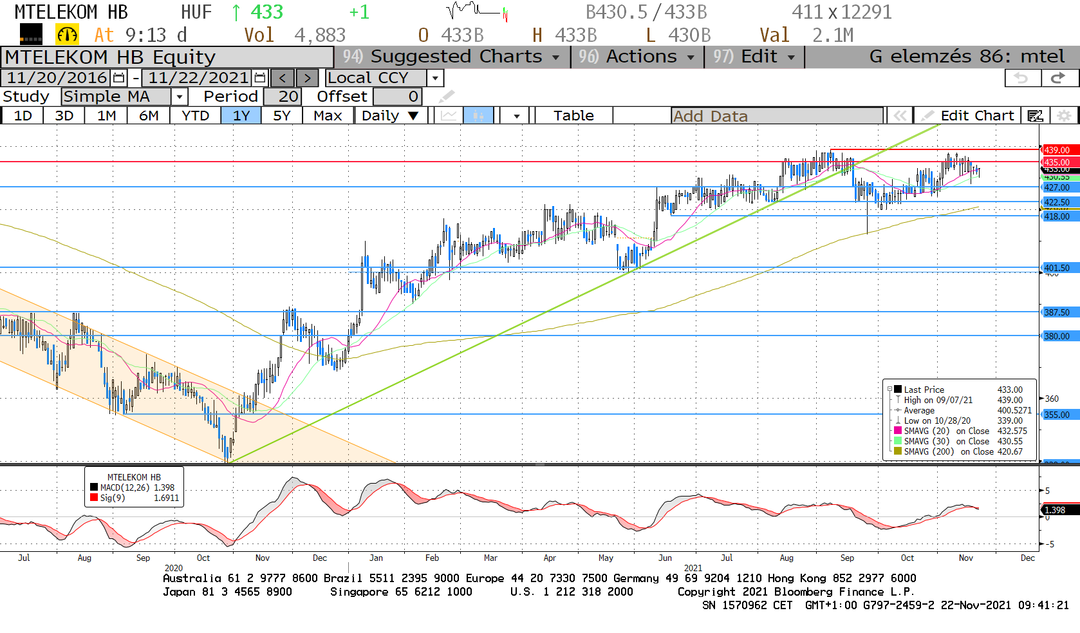Open chart settings gear icon

point(1065,116)
